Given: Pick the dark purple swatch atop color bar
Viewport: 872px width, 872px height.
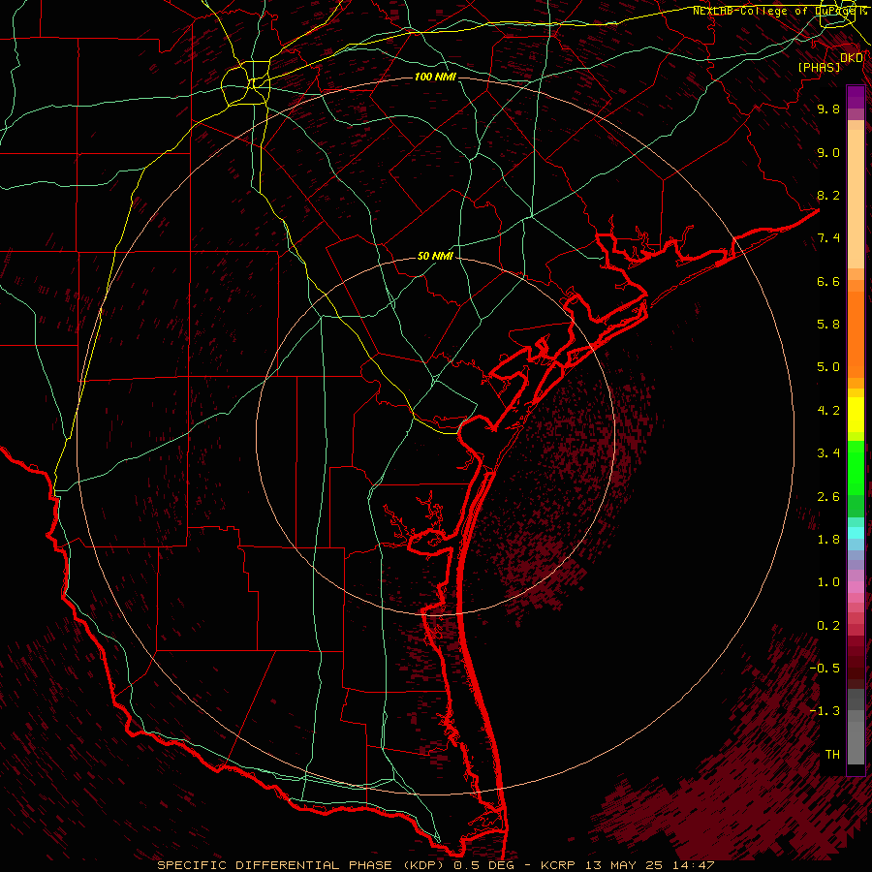Looking at the screenshot, I should pos(856,97).
